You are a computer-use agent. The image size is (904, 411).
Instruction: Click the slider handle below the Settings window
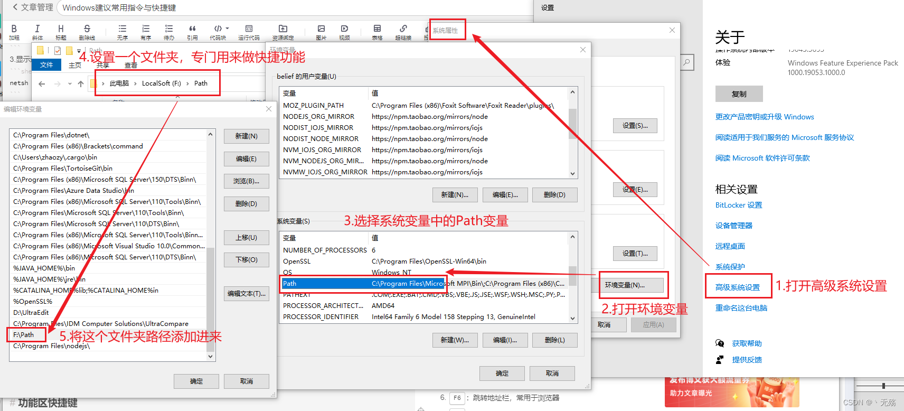[x=883, y=386]
